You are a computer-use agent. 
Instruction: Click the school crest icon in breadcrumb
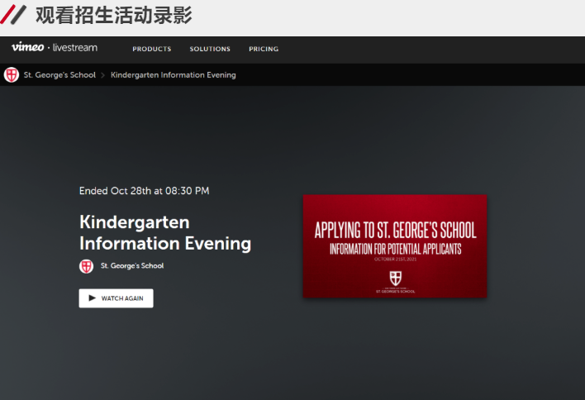pyautogui.click(x=12, y=75)
